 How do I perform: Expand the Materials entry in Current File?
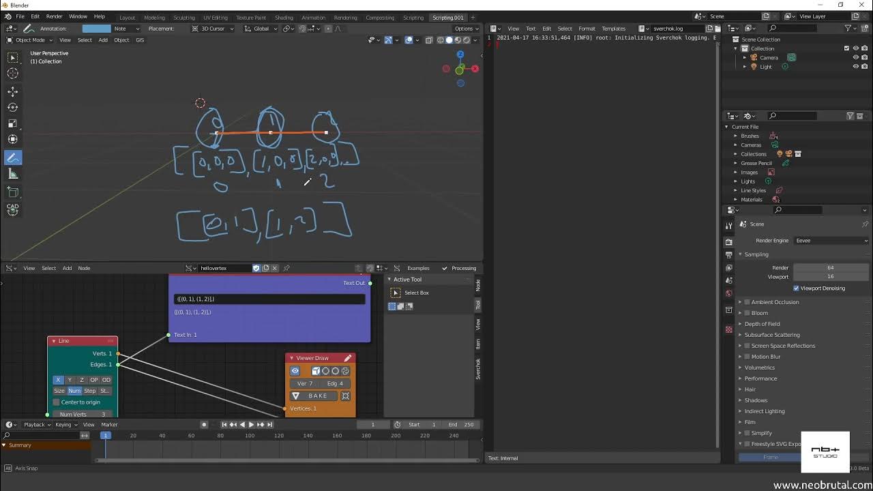click(736, 200)
